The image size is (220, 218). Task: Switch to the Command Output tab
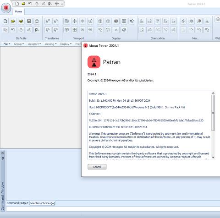(17, 203)
